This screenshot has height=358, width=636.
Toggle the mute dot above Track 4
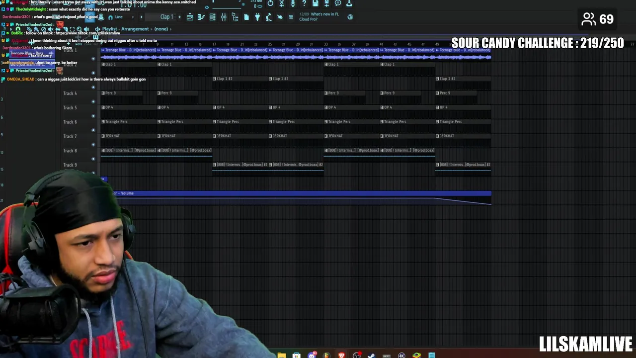(93, 87)
